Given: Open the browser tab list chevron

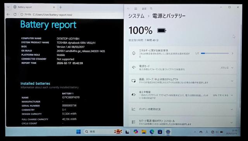Looking at the screenshot, I should (x=8, y=7).
